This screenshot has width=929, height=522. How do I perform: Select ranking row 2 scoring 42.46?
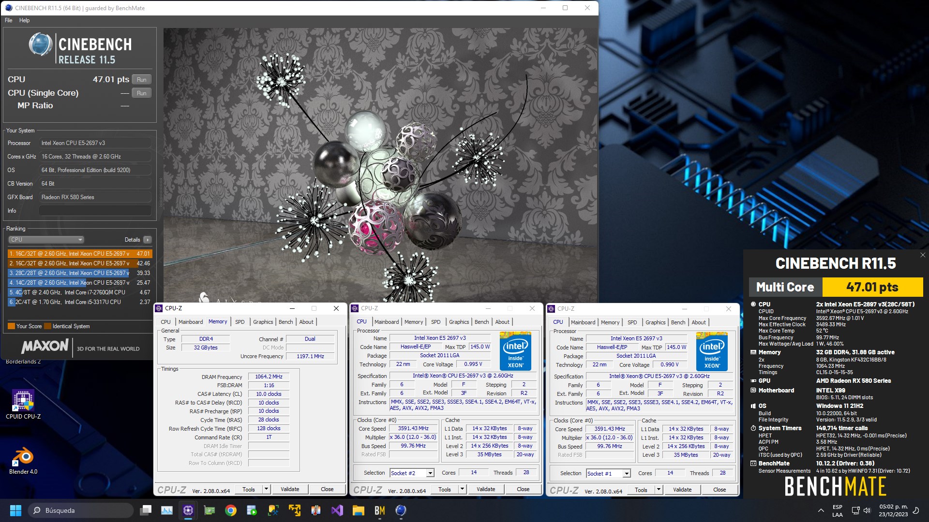[80, 263]
